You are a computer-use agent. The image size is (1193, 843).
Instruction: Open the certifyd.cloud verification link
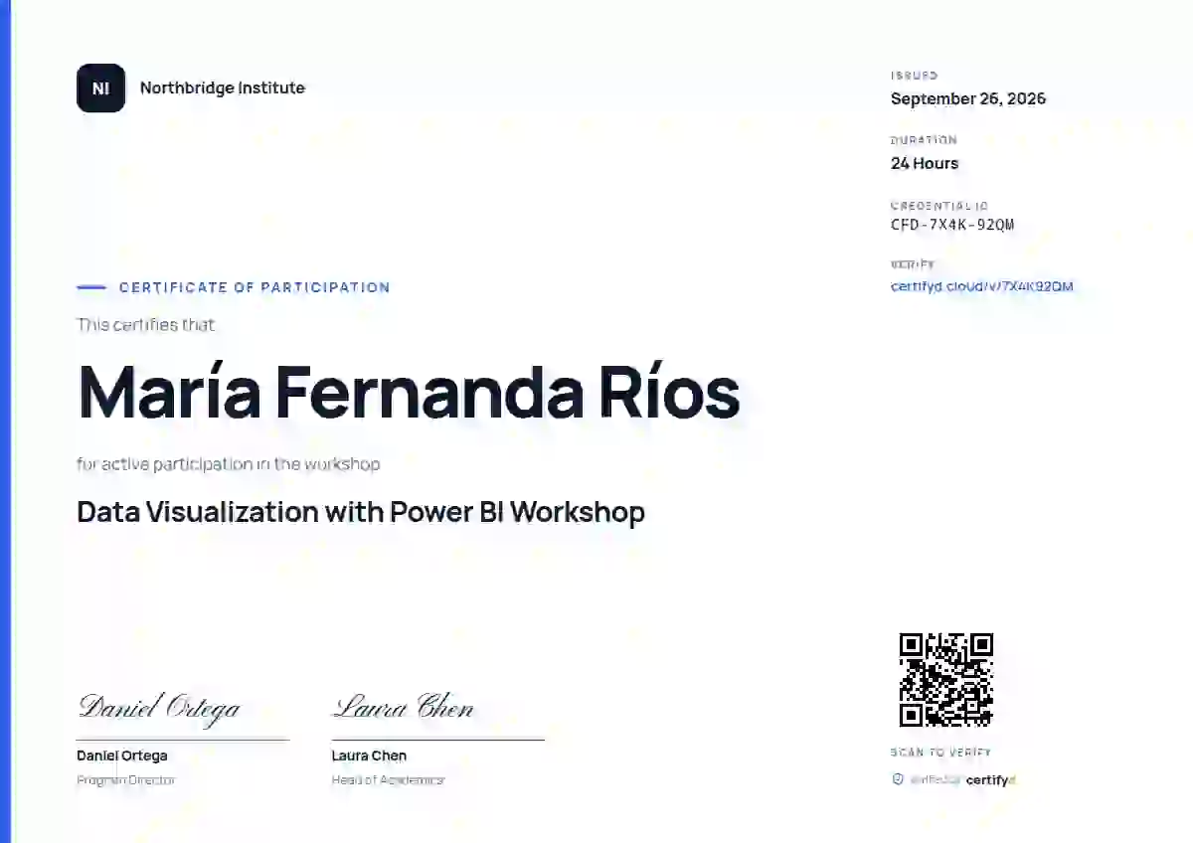981,286
